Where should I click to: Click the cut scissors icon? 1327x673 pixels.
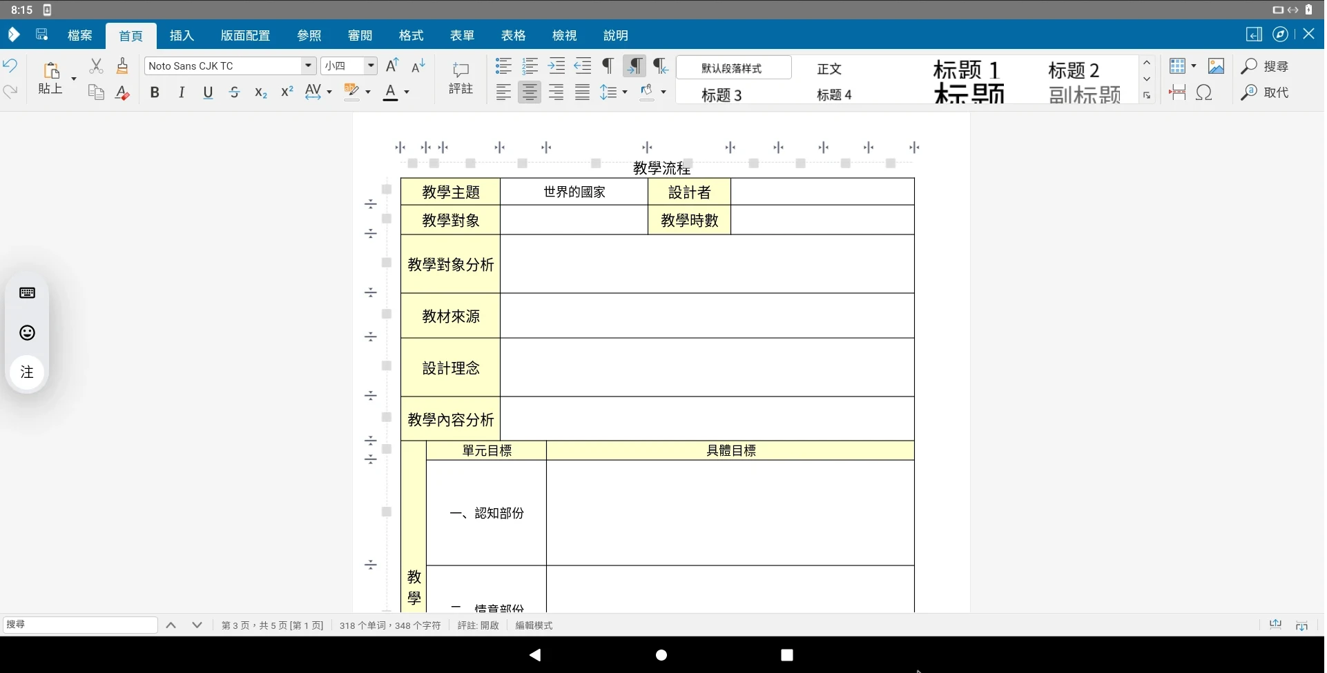pos(96,66)
